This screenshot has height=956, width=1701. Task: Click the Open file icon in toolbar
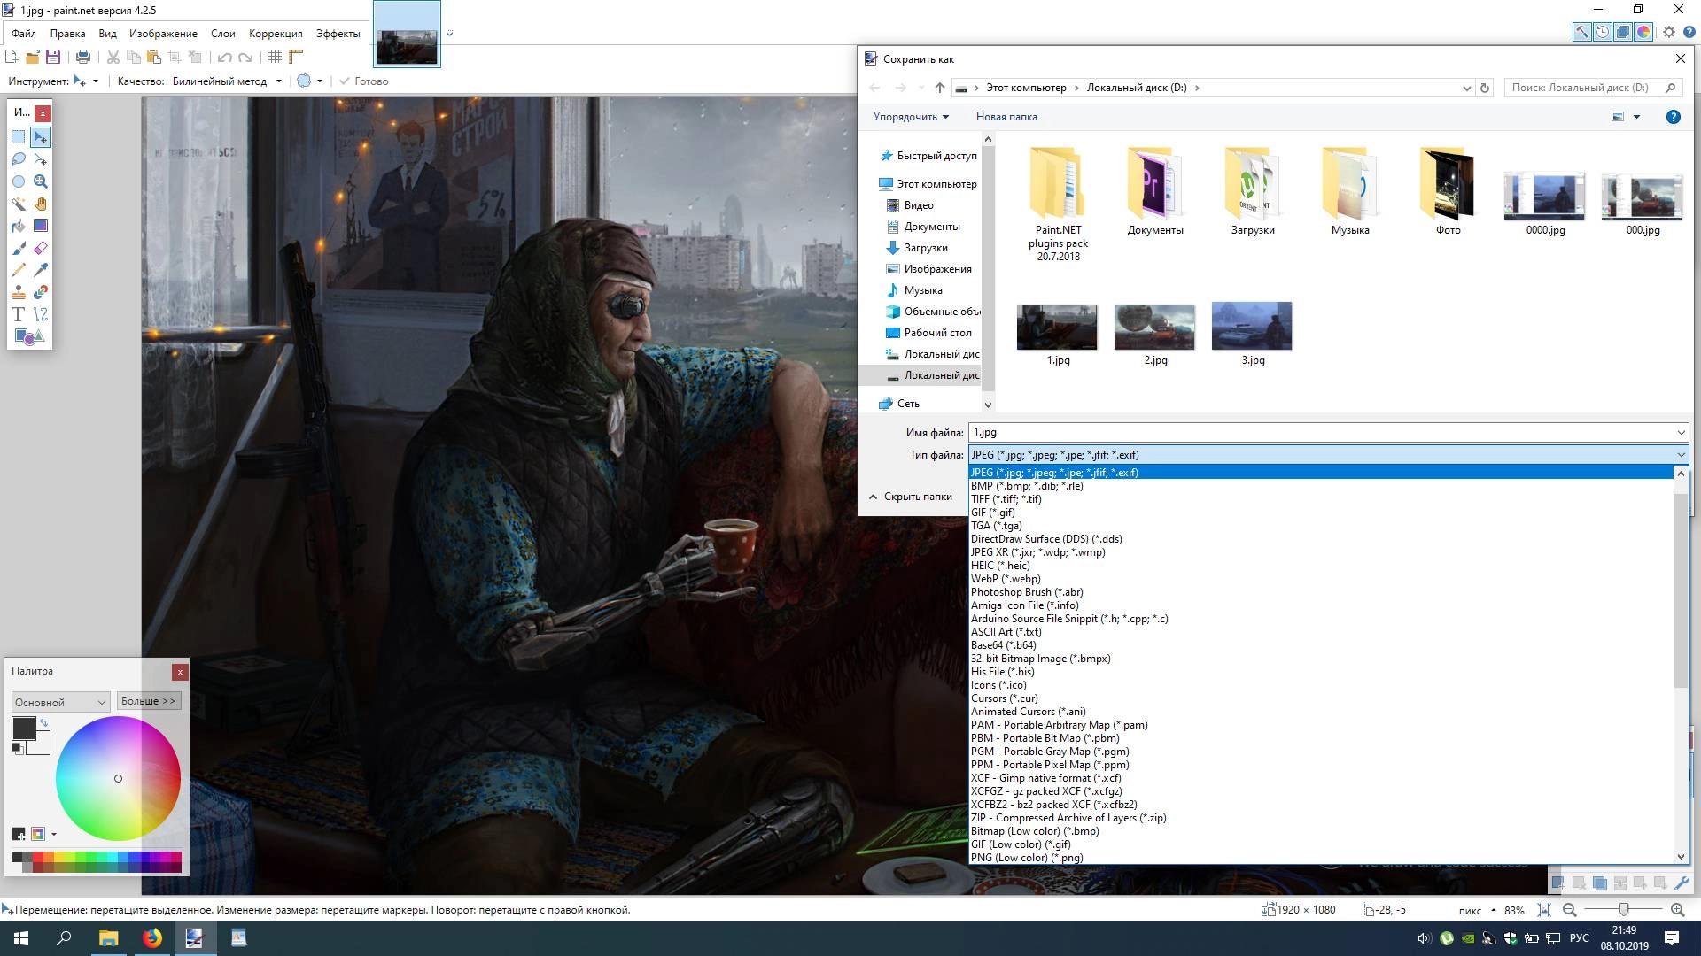pos(33,57)
